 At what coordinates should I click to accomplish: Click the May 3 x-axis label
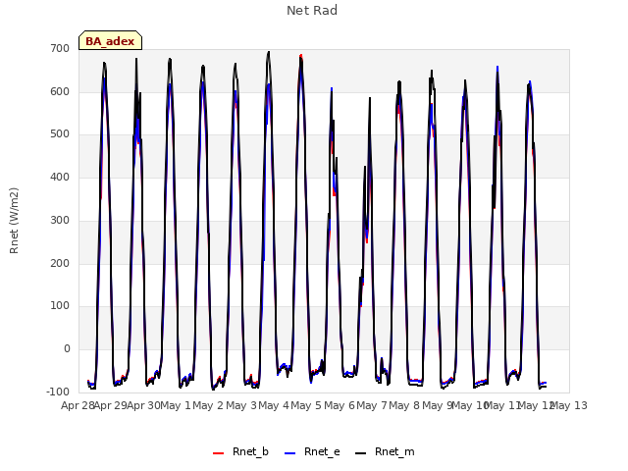[241, 405]
